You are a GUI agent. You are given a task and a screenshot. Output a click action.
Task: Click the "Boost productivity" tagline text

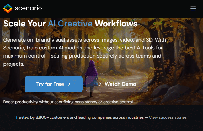68,102
